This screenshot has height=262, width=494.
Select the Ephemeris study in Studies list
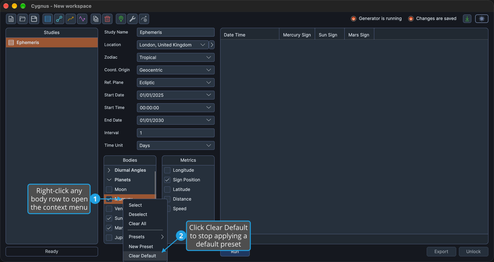[x=52, y=43]
